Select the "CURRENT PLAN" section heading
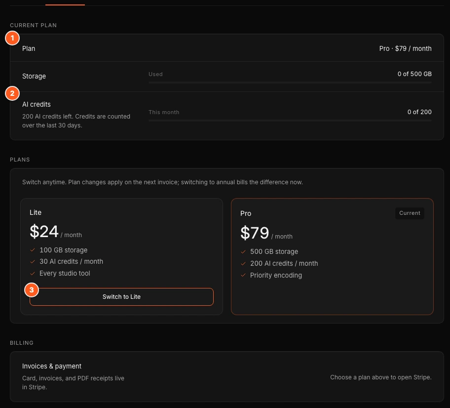Viewport: 450px width, 408px height. pyautogui.click(x=33, y=25)
